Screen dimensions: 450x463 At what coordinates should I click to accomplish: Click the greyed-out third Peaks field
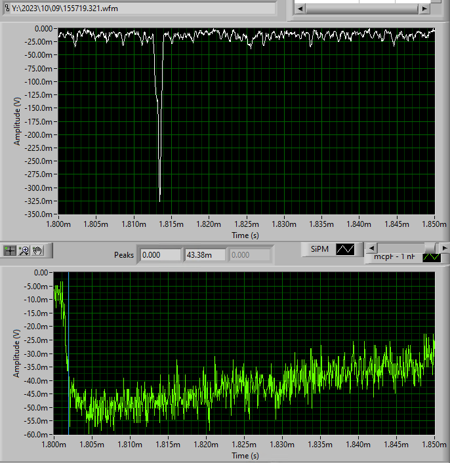pyautogui.click(x=250, y=255)
